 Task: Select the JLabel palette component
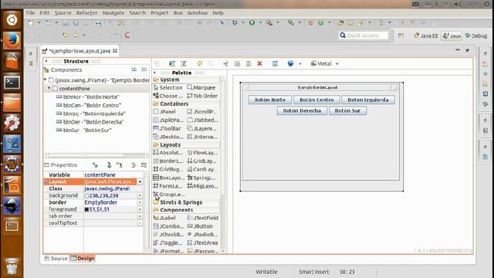coord(164,218)
